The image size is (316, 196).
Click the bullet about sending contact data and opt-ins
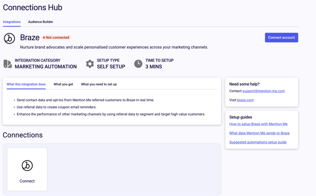[x=85, y=100]
